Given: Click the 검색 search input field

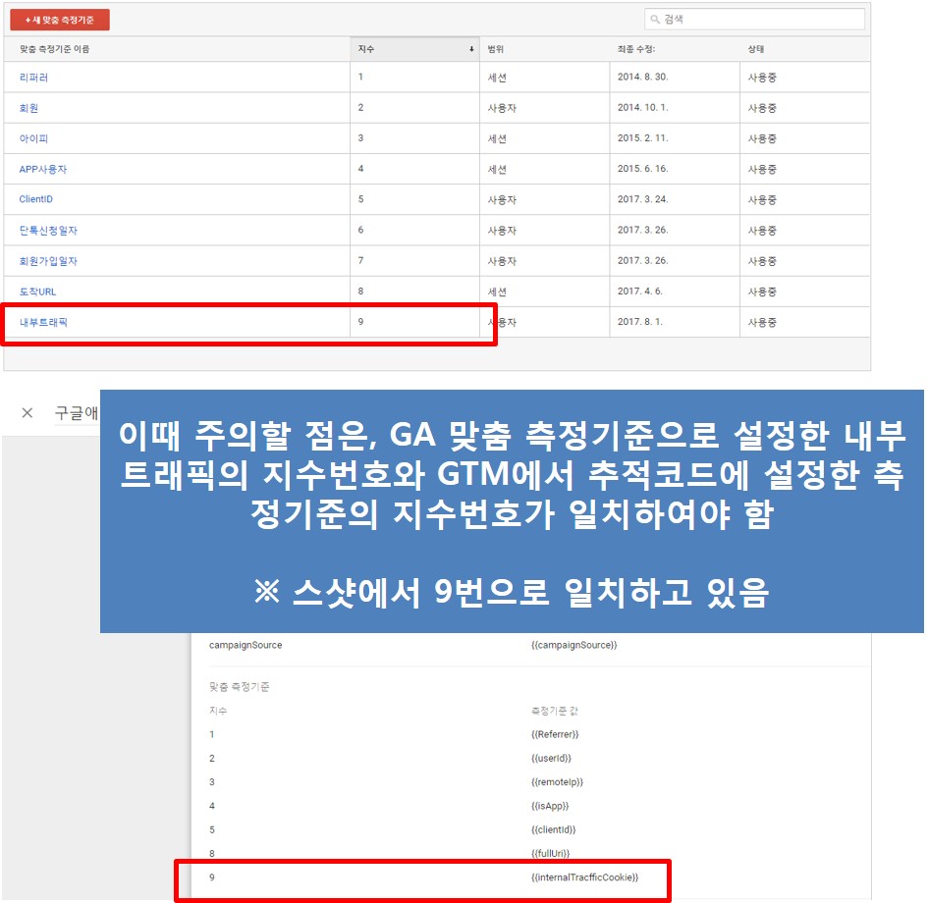Looking at the screenshot, I should pyautogui.click(x=754, y=19).
